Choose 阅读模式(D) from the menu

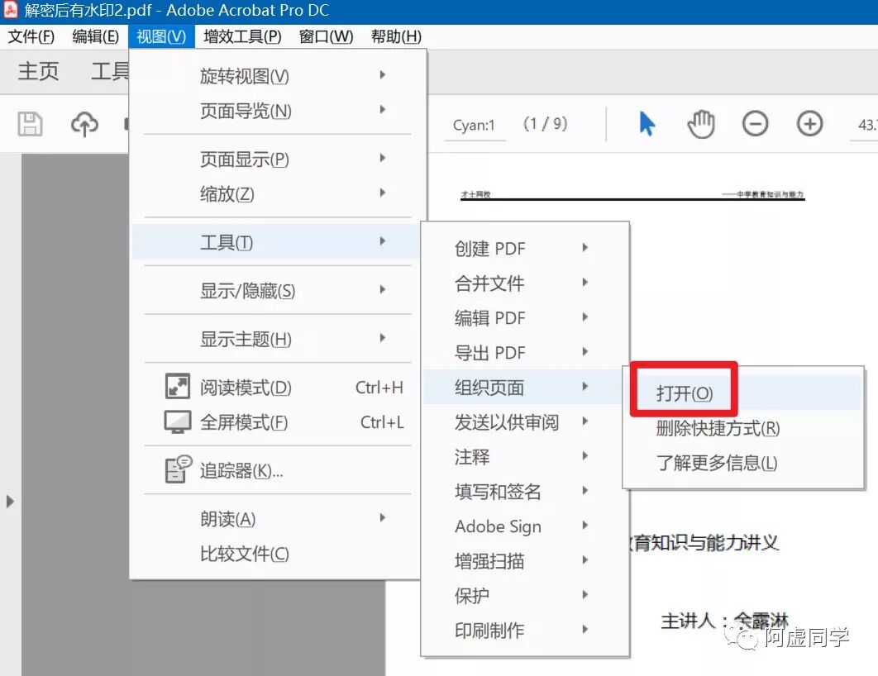[277, 388]
